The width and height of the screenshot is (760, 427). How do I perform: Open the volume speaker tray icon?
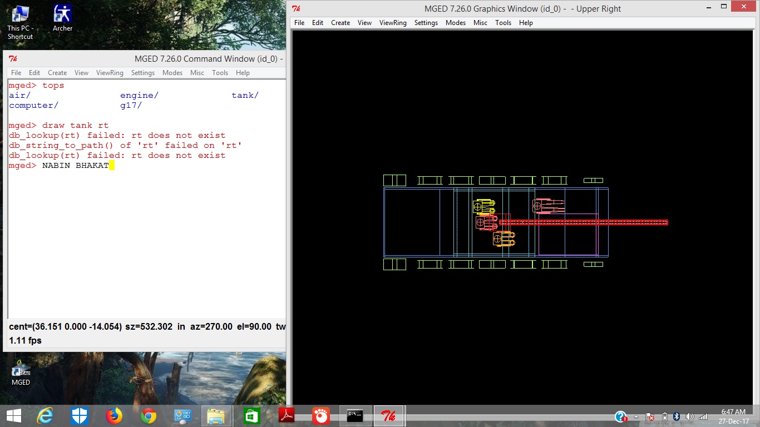[x=690, y=416]
